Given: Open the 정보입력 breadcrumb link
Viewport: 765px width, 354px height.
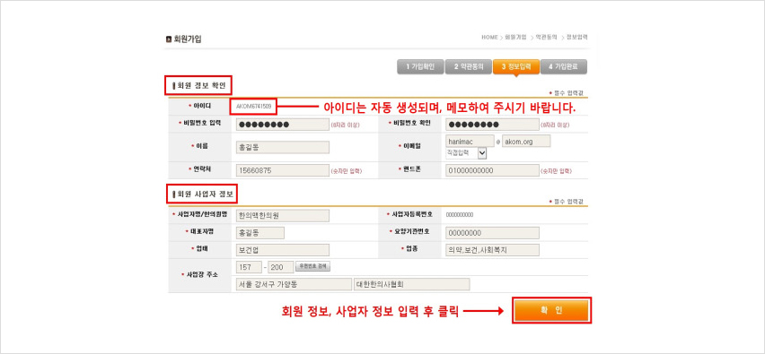Looking at the screenshot, I should pos(576,37).
